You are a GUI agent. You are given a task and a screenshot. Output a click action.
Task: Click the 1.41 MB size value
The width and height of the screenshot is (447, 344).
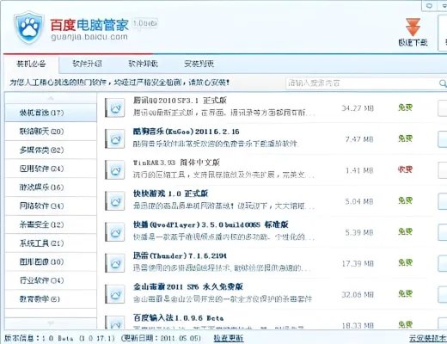coord(359,170)
